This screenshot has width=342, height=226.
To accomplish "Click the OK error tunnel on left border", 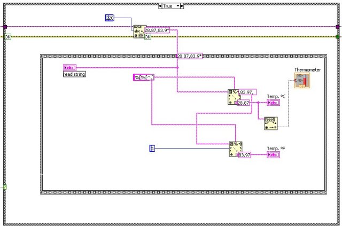I will [x=7, y=37].
